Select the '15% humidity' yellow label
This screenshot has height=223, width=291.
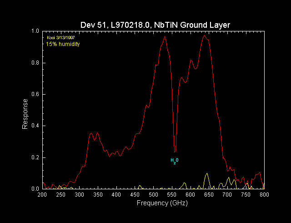click(63, 44)
